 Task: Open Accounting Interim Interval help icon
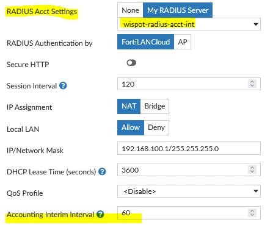(100, 214)
